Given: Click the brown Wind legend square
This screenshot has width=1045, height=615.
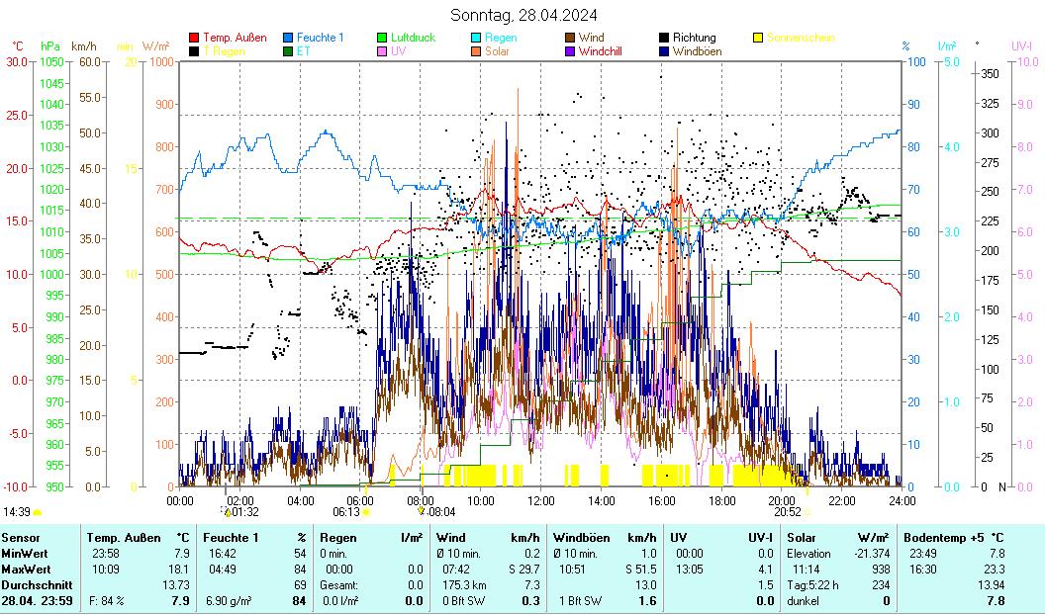Looking at the screenshot, I should tap(570, 38).
